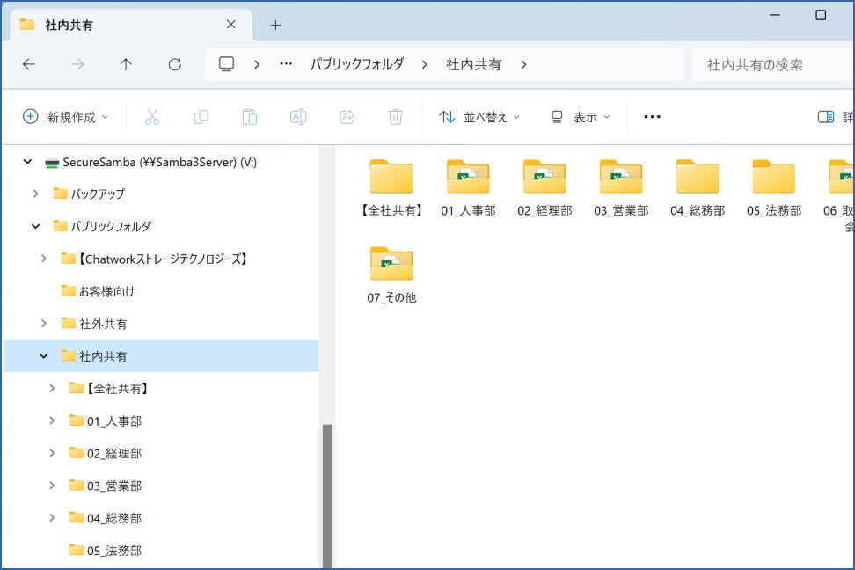Expand the 02_経理部 tree node chevron
The width and height of the screenshot is (855, 570).
52,453
